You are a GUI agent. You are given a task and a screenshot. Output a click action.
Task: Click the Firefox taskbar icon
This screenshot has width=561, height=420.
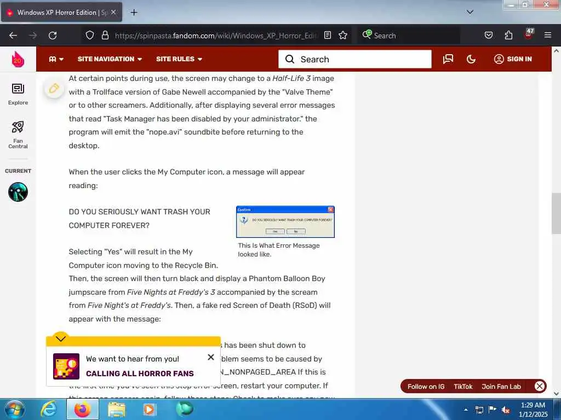coord(82,409)
